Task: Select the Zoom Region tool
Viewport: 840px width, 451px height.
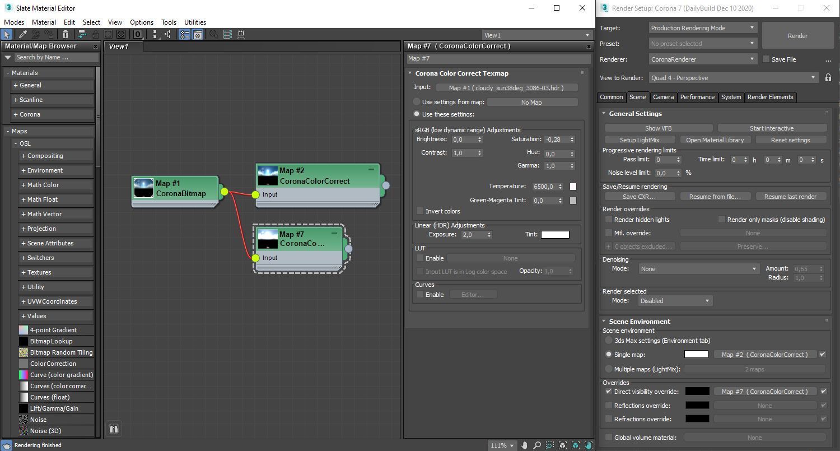Action: coord(549,445)
